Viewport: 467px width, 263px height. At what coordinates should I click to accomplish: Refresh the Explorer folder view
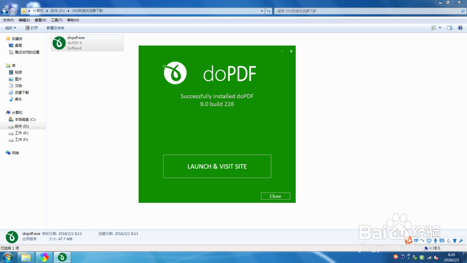coord(269,11)
